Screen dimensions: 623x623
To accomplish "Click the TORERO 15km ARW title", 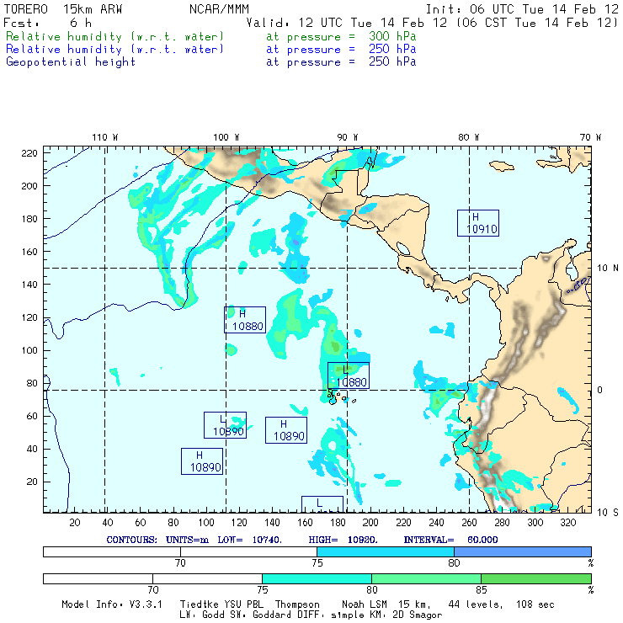I will (63, 9).
